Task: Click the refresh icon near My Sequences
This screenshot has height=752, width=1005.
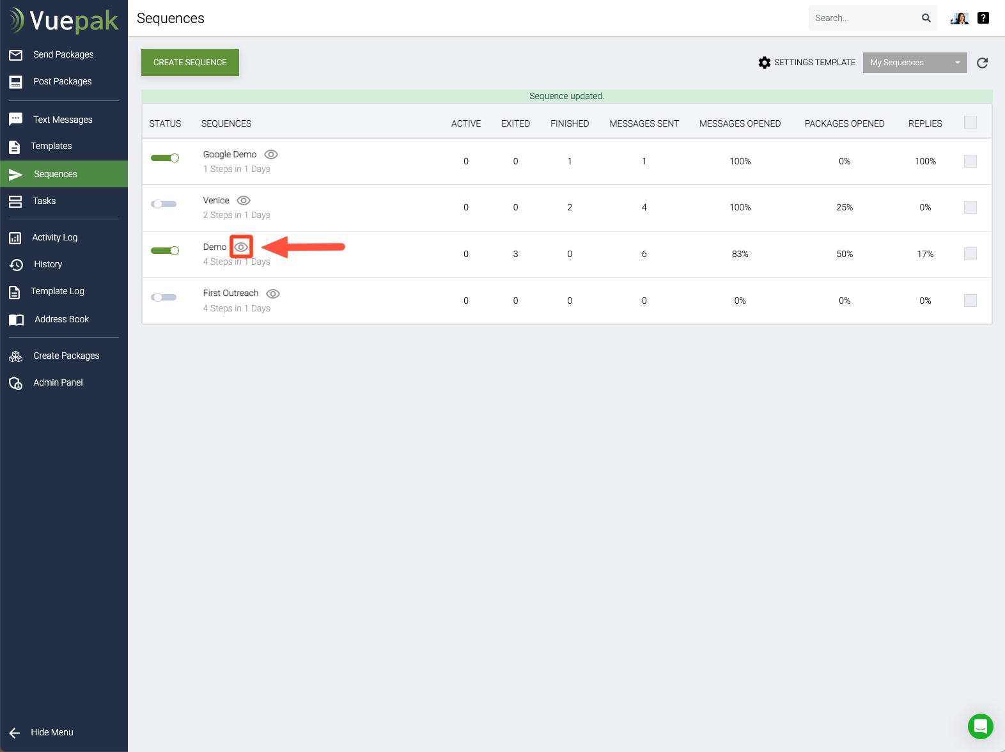Action: pos(982,63)
